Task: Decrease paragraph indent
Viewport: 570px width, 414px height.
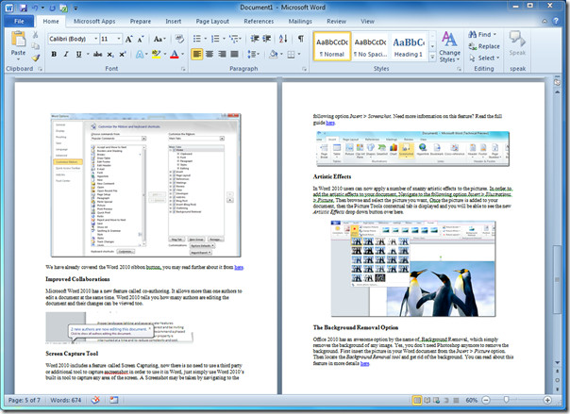Action: pyautogui.click(x=255, y=39)
